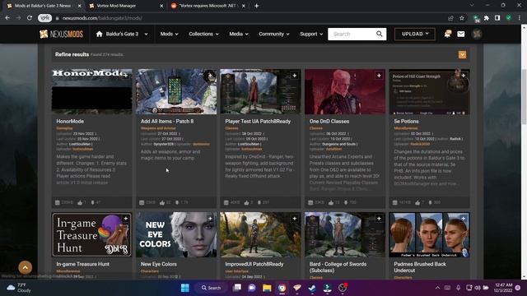Open the weather widget showing 73°F

pos(19,288)
